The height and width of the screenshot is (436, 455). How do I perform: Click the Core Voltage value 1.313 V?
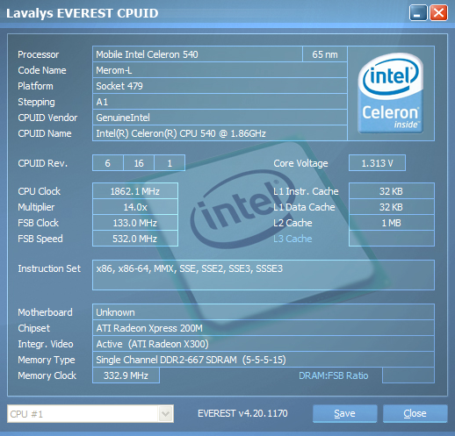click(x=377, y=163)
